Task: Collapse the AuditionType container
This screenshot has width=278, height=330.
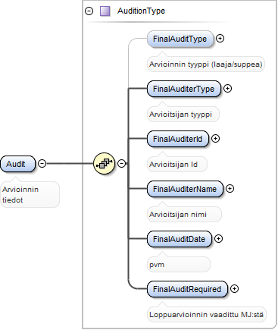Action: (x=89, y=11)
